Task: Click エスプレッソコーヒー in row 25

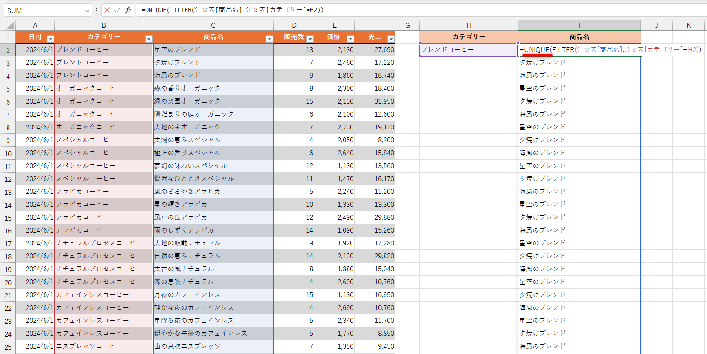Action: pyautogui.click(x=104, y=346)
